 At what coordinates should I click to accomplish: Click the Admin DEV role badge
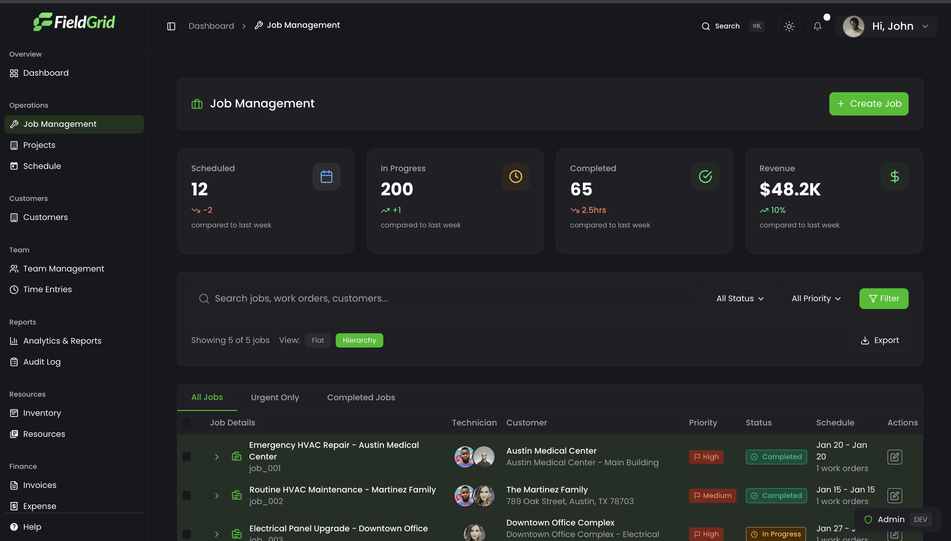(x=898, y=519)
